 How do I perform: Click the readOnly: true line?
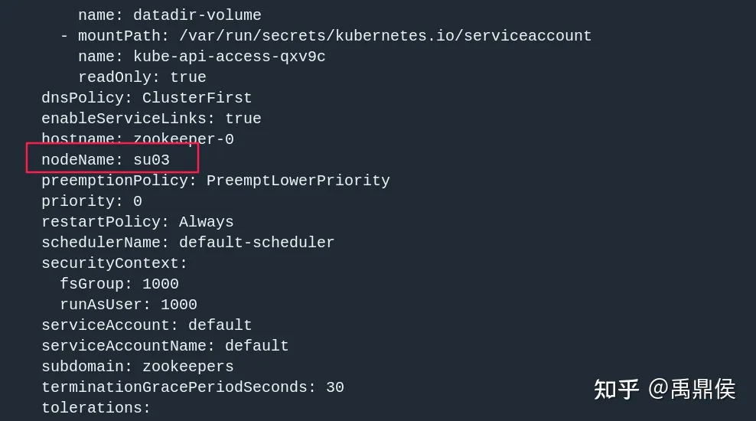click(x=142, y=77)
